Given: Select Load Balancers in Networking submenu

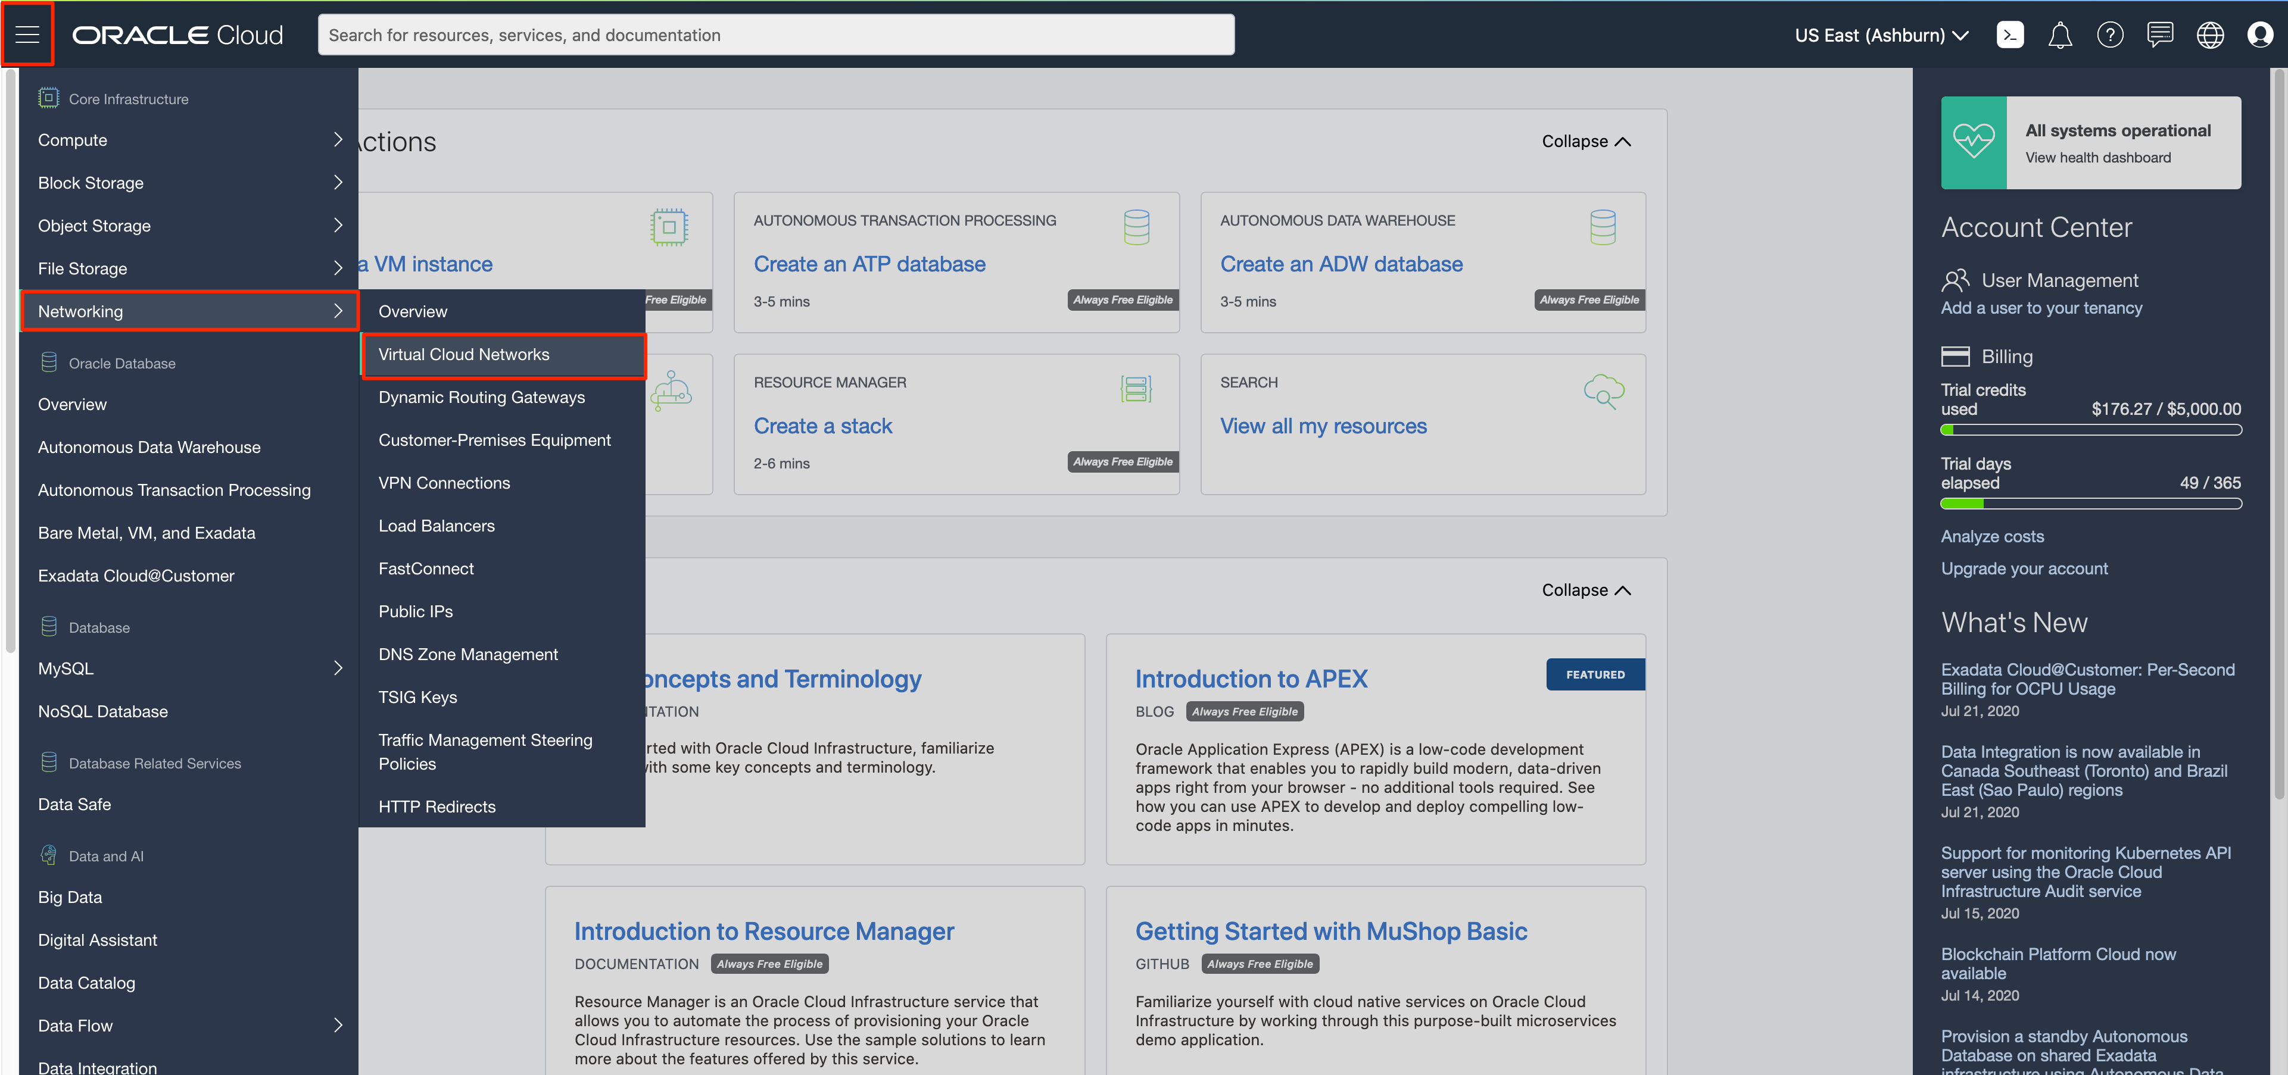Looking at the screenshot, I should [436, 526].
